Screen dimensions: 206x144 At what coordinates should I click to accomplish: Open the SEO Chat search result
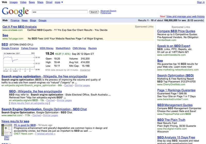(x=44, y=109)
